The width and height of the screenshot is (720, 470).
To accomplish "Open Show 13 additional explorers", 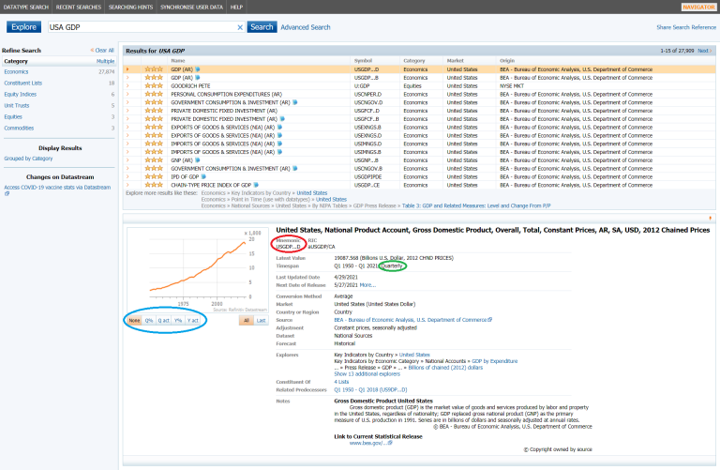I will point(367,374).
